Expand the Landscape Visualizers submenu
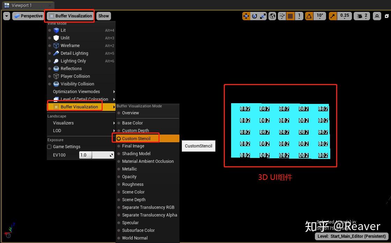 coord(63,123)
